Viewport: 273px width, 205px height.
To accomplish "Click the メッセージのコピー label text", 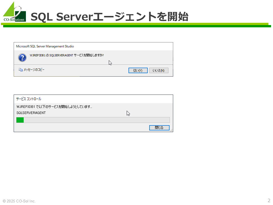I will point(34,70).
